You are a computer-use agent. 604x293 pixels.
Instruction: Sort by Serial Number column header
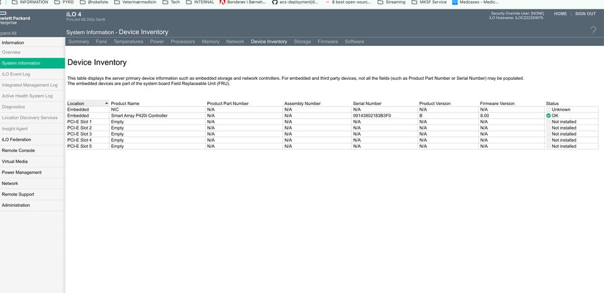pyautogui.click(x=367, y=104)
